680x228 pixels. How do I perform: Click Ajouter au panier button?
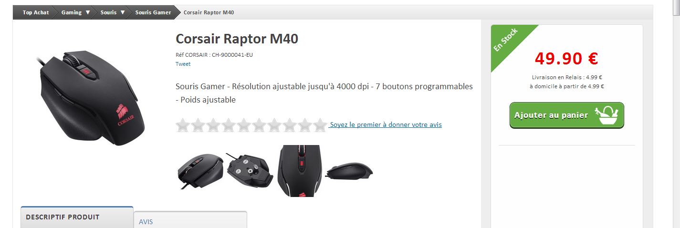pyautogui.click(x=567, y=115)
